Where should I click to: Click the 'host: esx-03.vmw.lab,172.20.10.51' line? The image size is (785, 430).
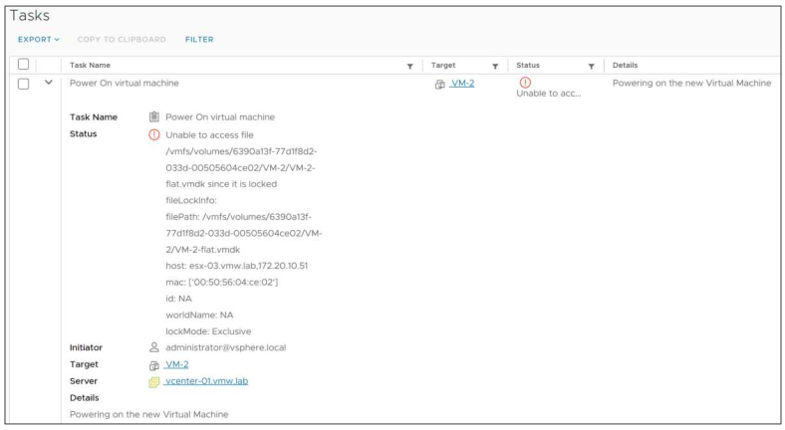[x=237, y=266]
